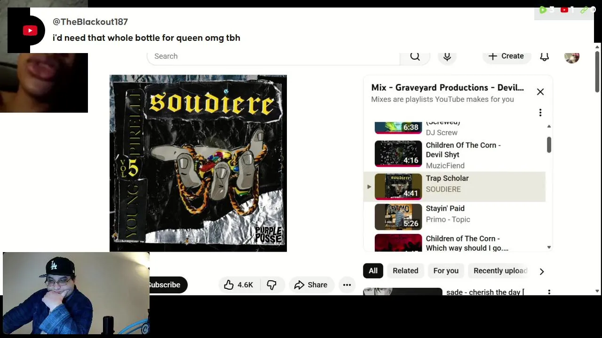Click playlist scroll down arrow
This screenshot has width=602, height=338.
549,247
